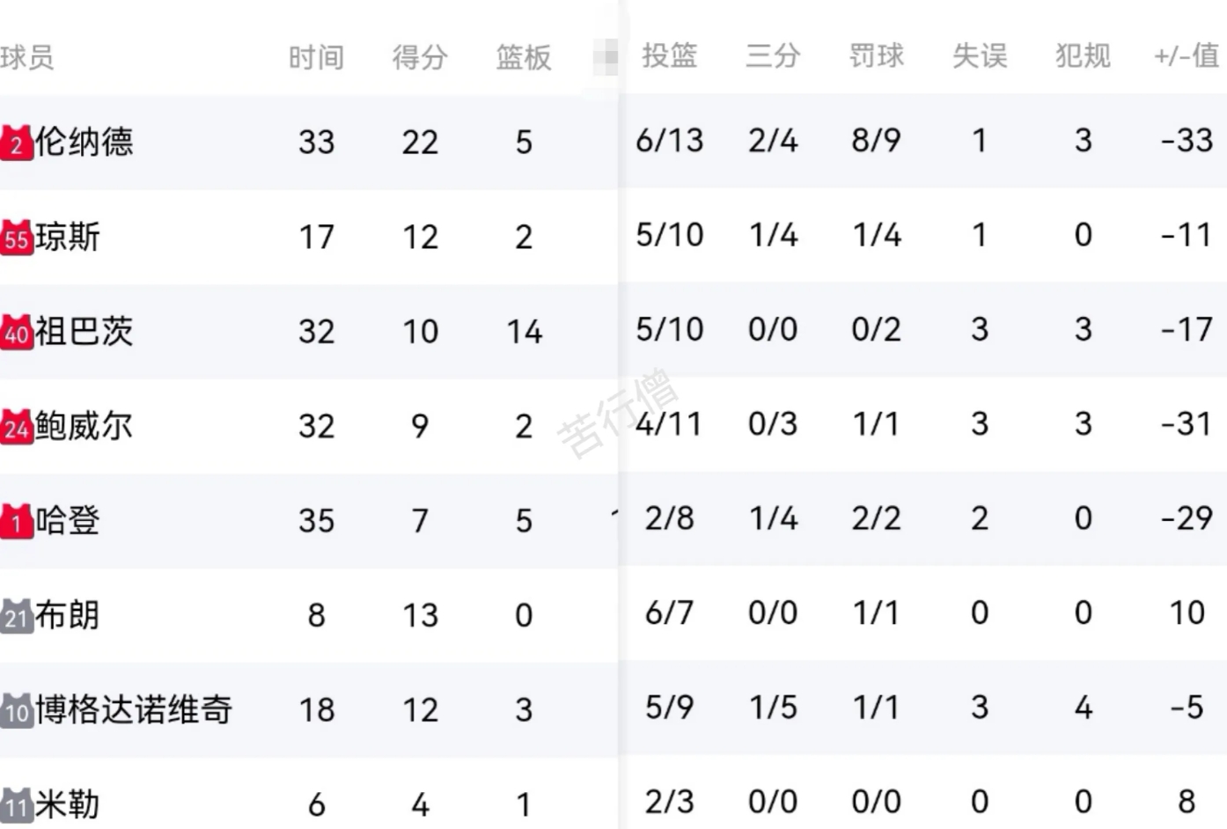Open player 伦纳德's profile

84,142
